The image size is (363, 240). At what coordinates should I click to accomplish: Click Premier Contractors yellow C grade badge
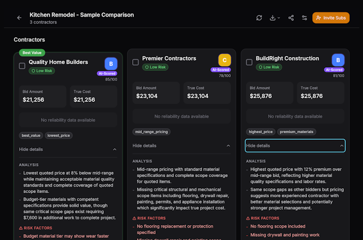(224, 60)
